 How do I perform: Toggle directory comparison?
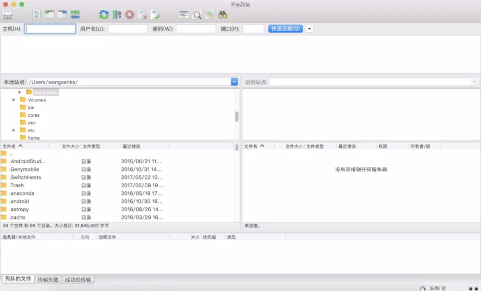pos(197,15)
